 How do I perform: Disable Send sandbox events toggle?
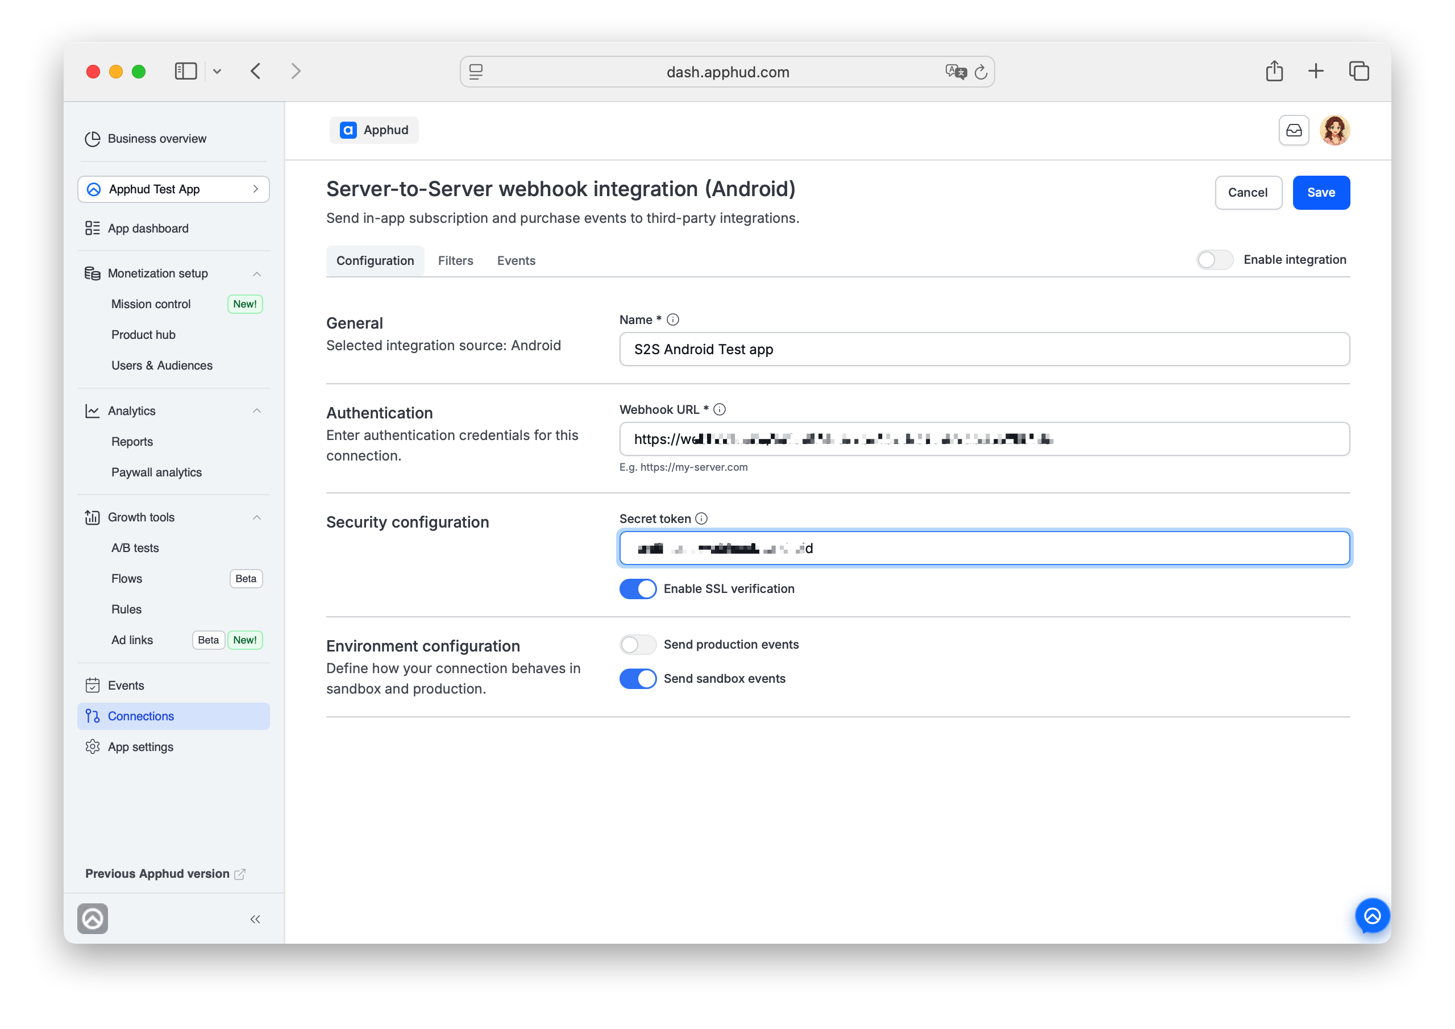[x=638, y=678]
